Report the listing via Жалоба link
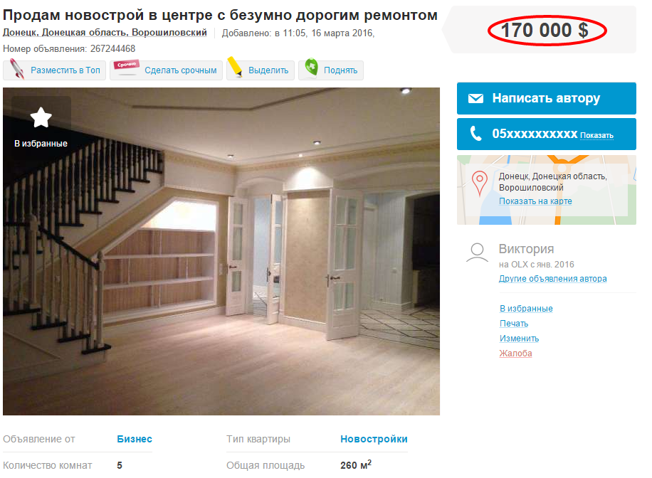The height and width of the screenshot is (478, 652). (515, 354)
